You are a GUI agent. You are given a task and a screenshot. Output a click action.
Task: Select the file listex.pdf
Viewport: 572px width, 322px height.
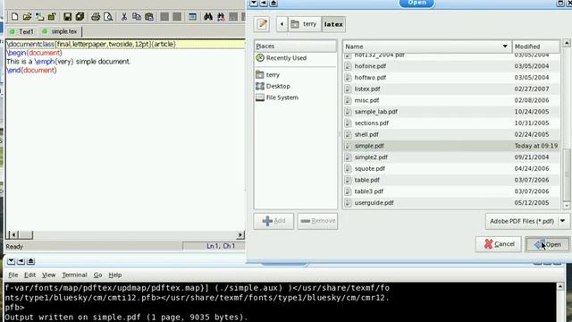pos(451,89)
